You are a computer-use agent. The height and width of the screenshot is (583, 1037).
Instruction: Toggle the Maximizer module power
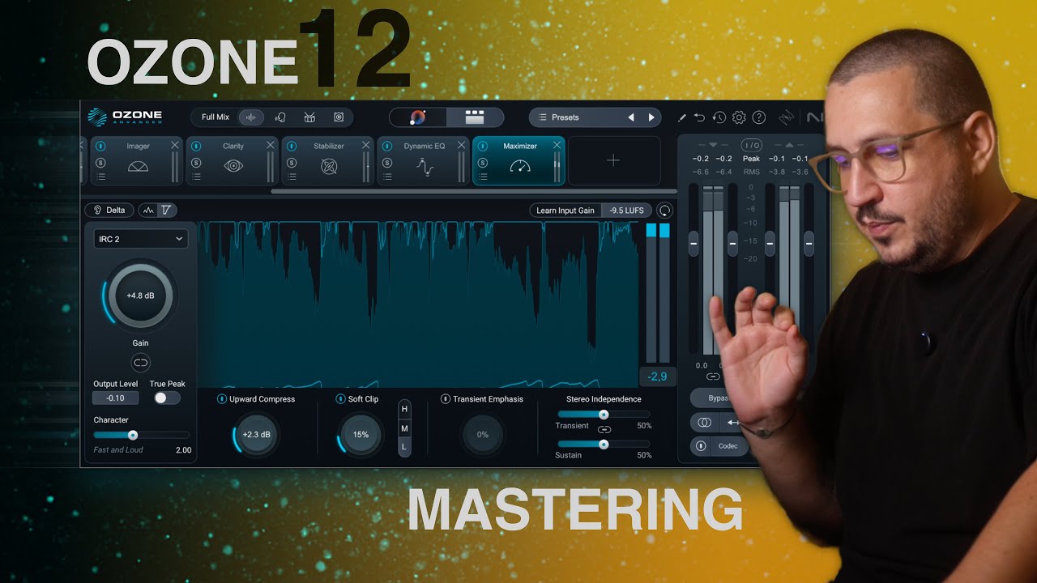tap(483, 147)
